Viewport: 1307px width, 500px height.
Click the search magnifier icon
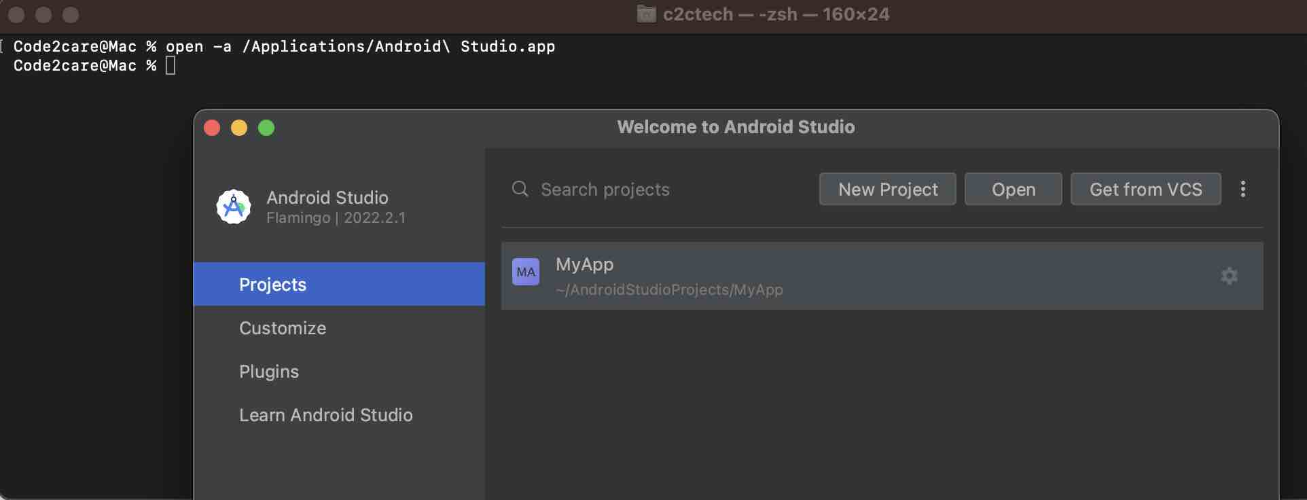(x=520, y=189)
